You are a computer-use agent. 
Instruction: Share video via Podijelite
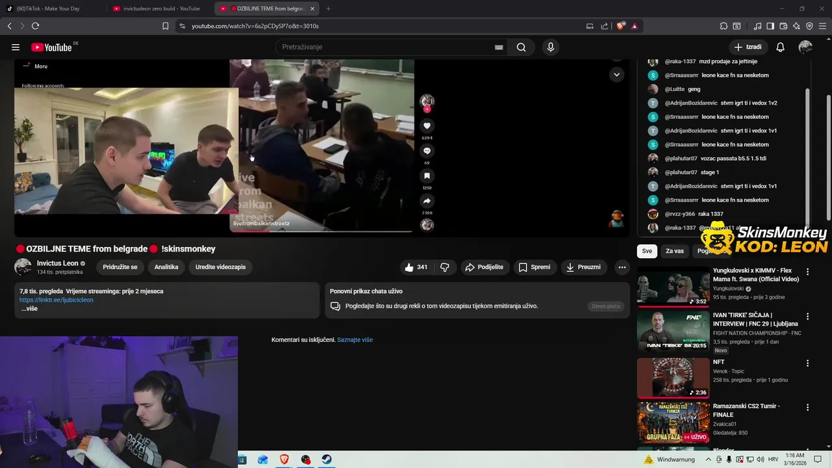[484, 267]
